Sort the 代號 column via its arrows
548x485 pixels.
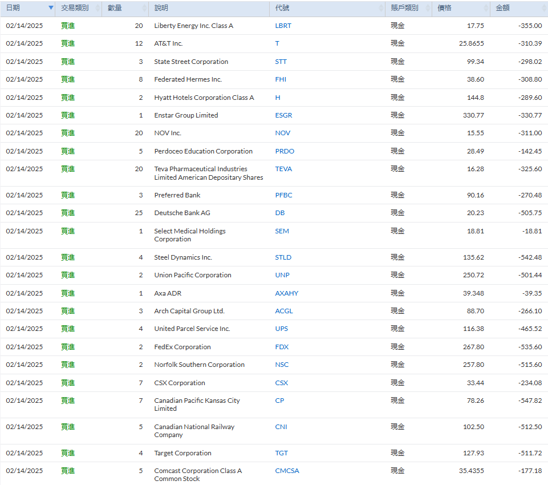(380, 8)
